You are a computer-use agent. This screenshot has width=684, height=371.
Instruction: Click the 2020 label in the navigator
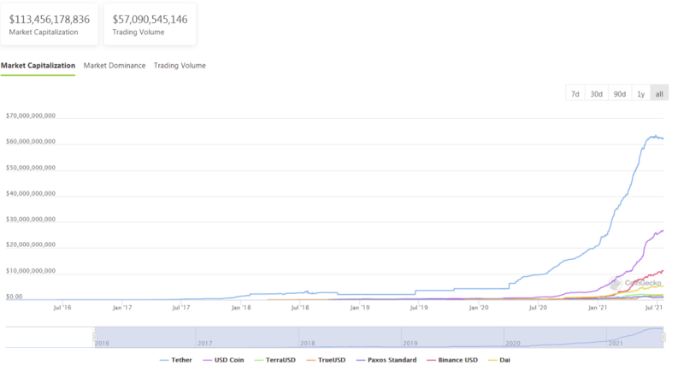(513, 343)
